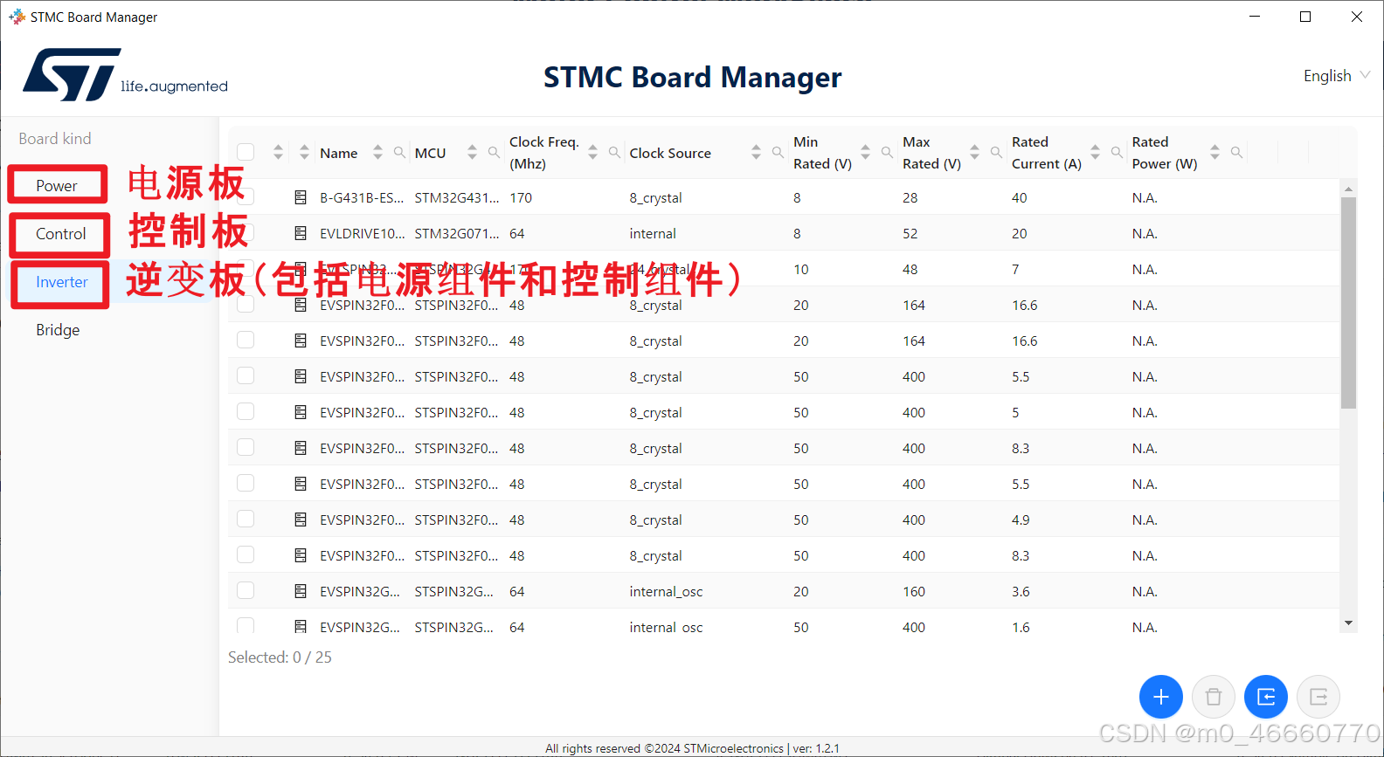Select the Control board kind
Screen dimensions: 1384x757
coord(60,234)
